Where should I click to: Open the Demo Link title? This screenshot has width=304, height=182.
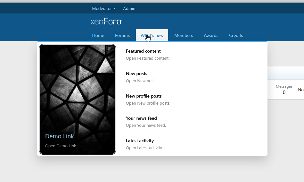(60, 136)
